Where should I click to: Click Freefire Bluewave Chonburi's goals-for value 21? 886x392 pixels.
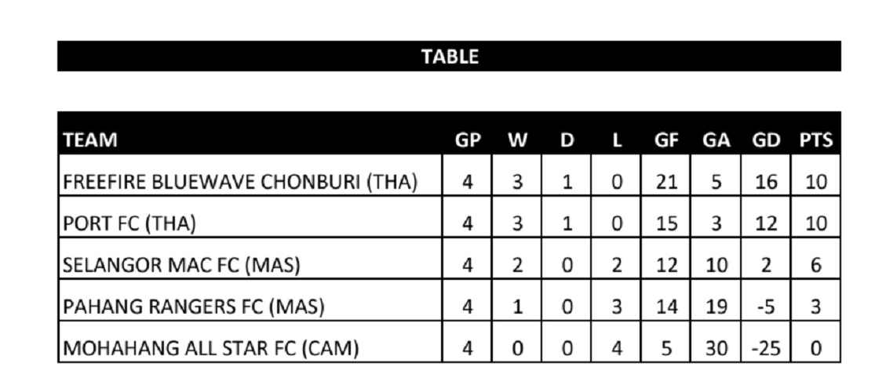[x=666, y=182]
